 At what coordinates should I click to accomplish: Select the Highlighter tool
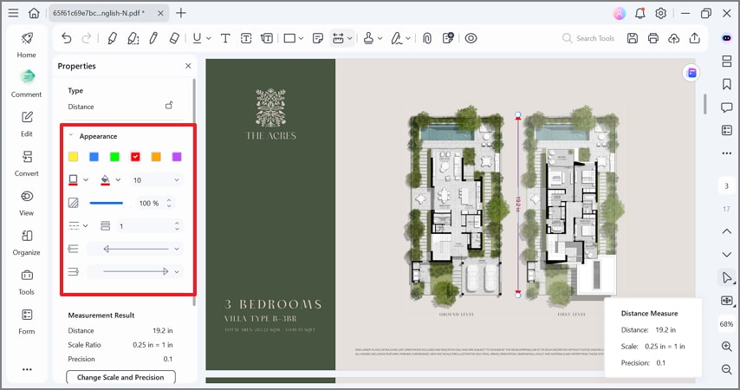coord(113,38)
